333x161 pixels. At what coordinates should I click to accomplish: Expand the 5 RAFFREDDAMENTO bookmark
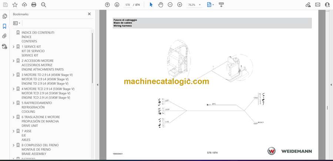coord(14,103)
